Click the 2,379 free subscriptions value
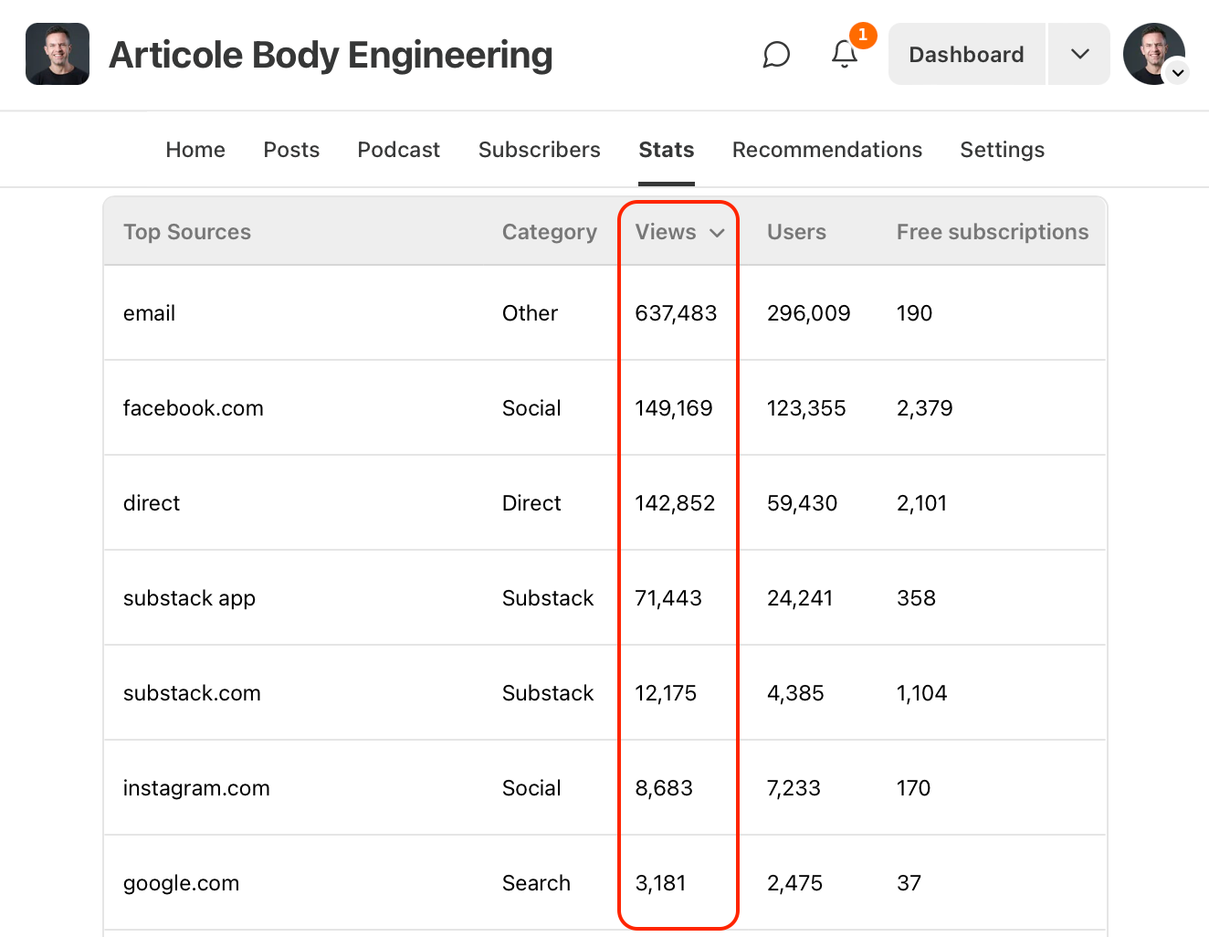Image resolution: width=1209 pixels, height=937 pixels. point(924,408)
